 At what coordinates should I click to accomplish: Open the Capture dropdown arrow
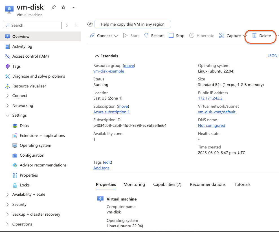click(245, 36)
